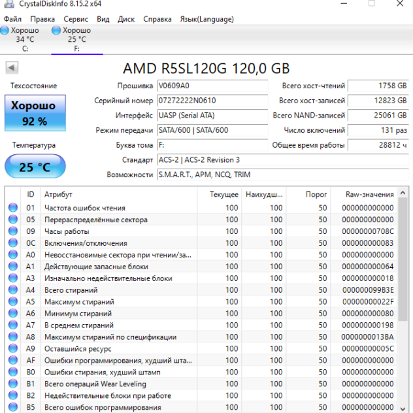Click the attribute list scrollbar thumb
The width and height of the screenshot is (413, 413).
tap(403, 259)
